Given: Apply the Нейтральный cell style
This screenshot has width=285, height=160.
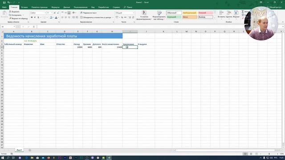Looking at the screenshot, I should coord(190,13).
